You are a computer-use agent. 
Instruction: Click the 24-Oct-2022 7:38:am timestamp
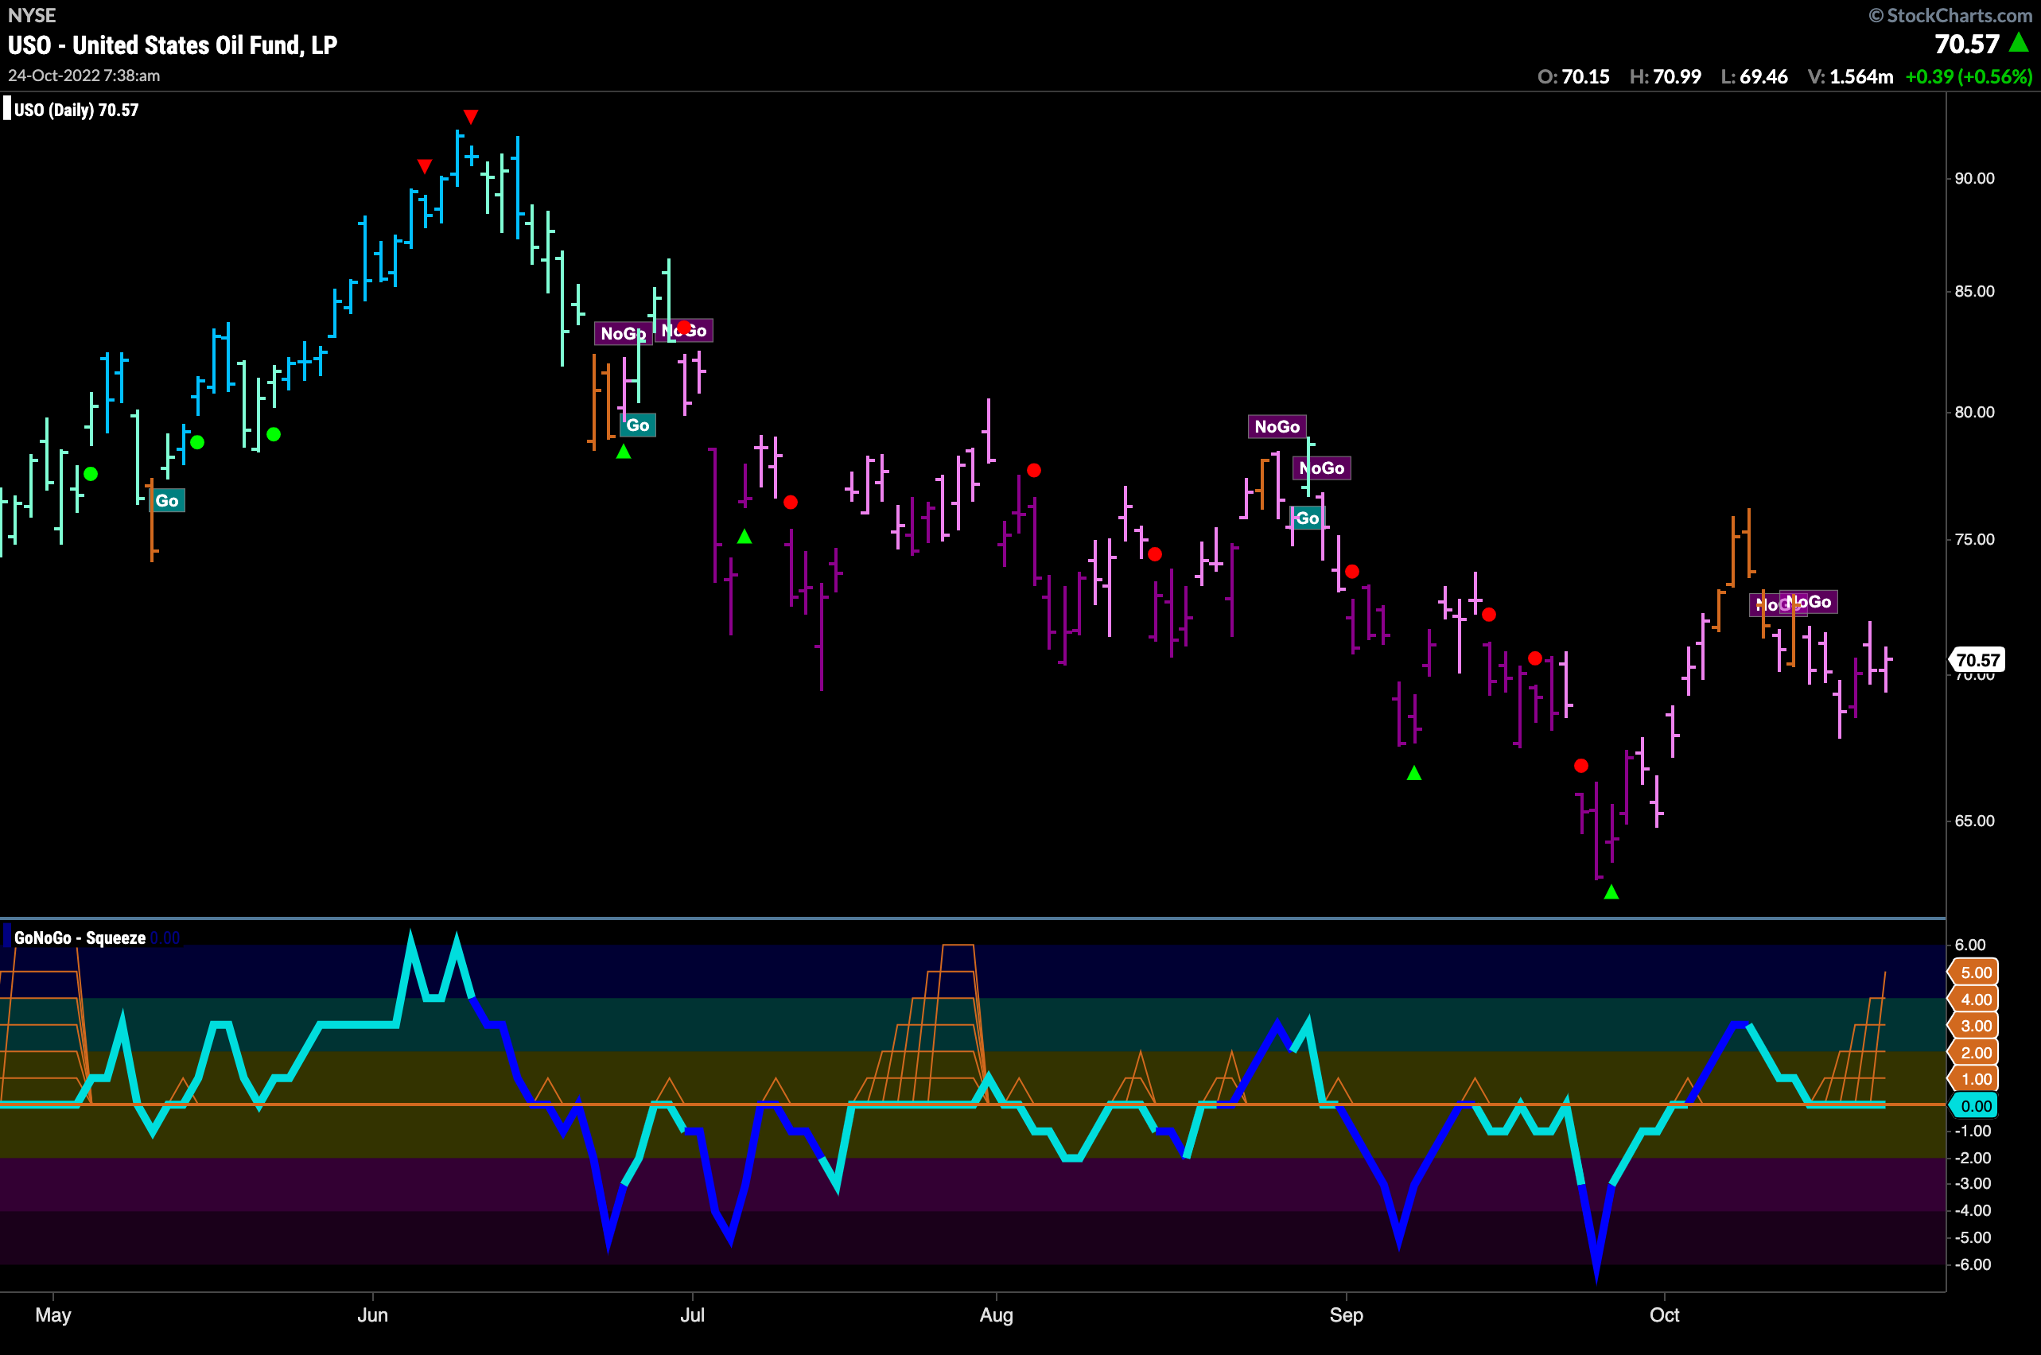[84, 76]
